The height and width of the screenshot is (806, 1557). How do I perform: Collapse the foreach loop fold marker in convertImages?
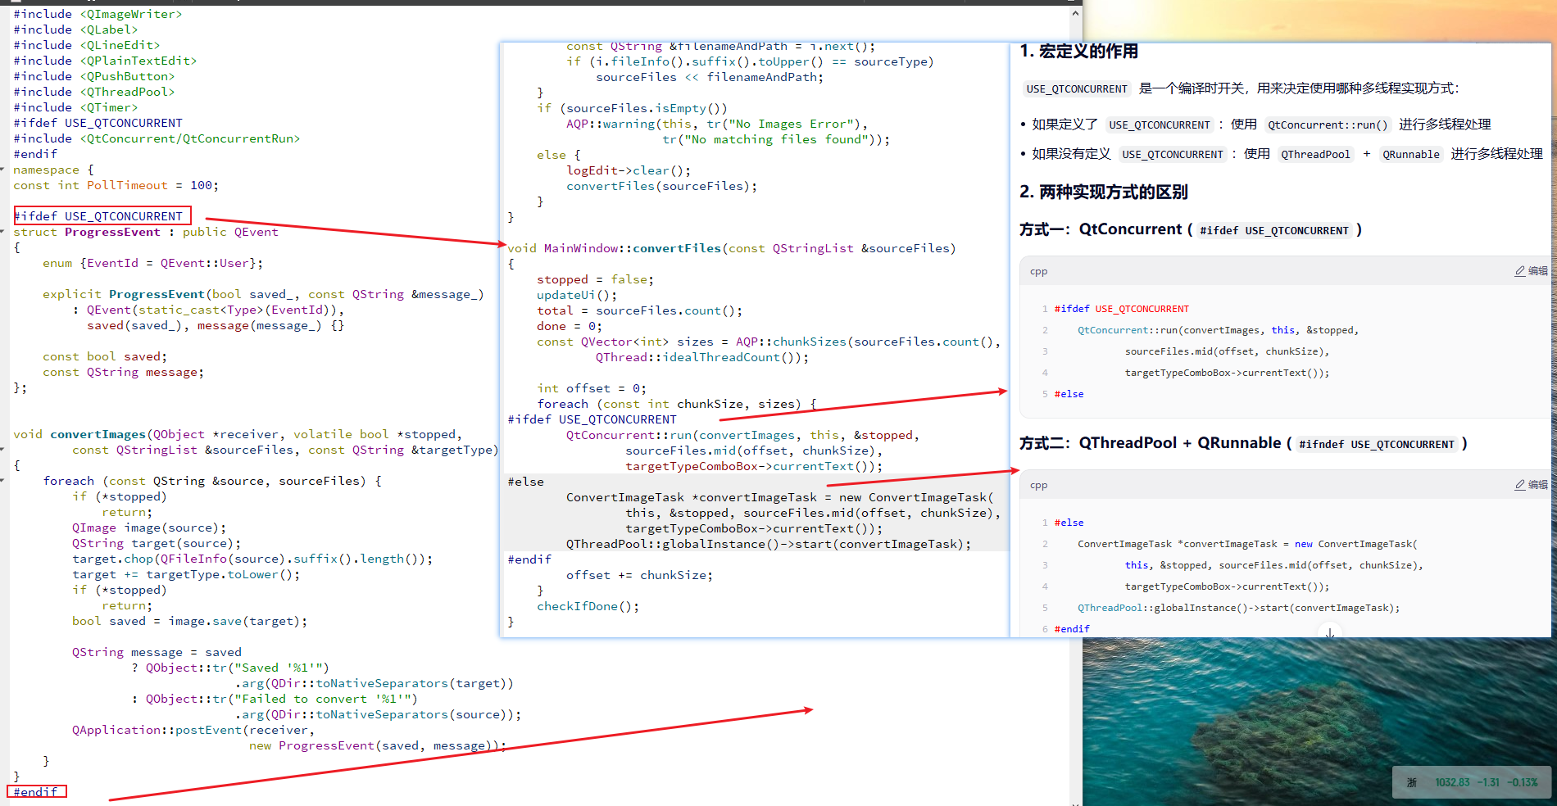(x=3, y=481)
